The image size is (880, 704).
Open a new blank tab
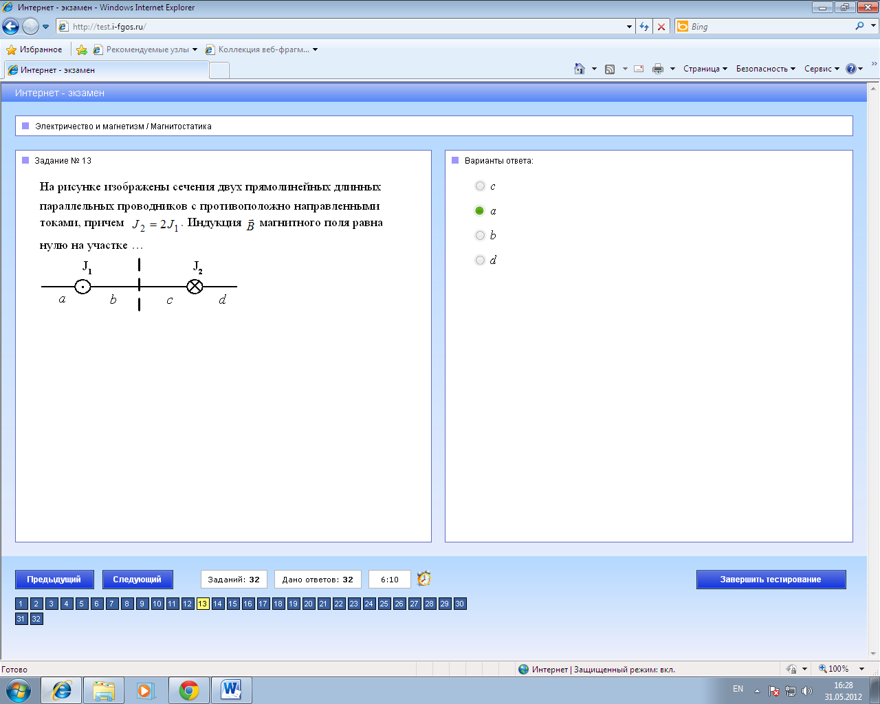click(x=219, y=70)
